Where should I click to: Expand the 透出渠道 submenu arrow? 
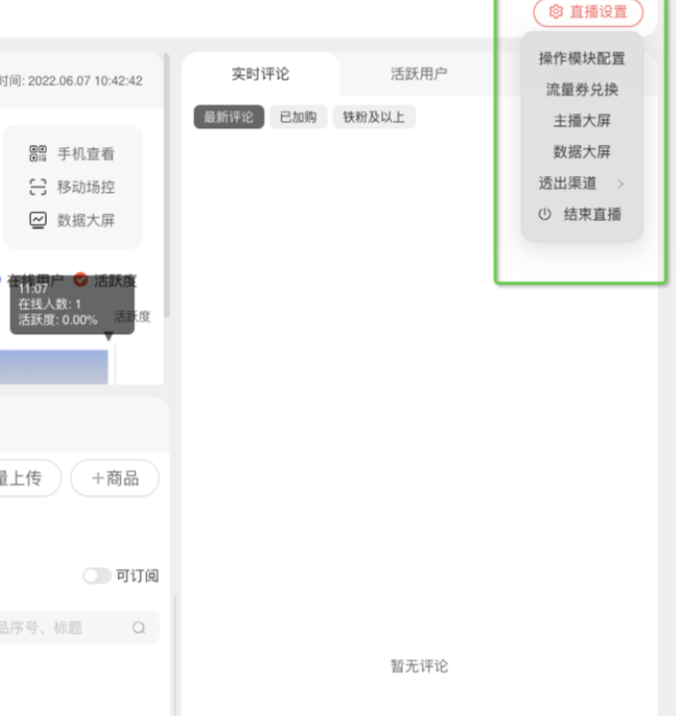[620, 183]
